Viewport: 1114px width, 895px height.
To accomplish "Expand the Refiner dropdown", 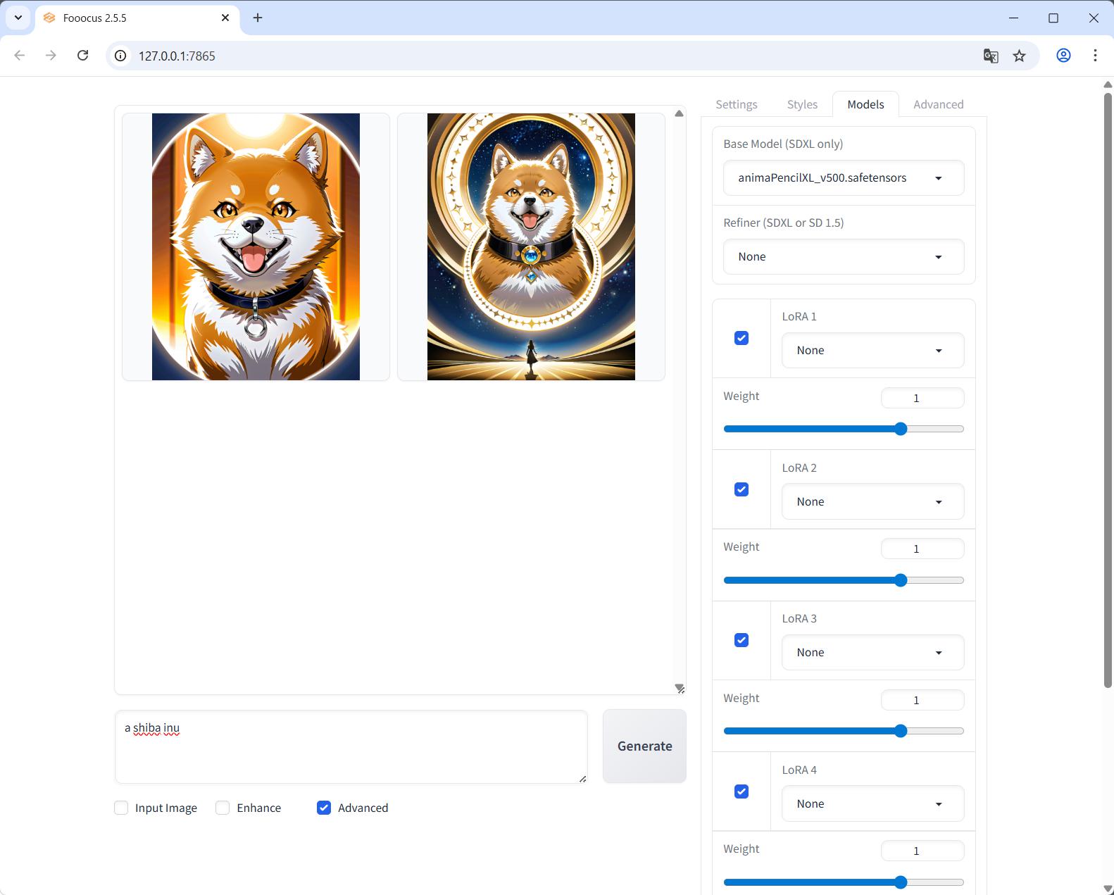I will (x=844, y=257).
